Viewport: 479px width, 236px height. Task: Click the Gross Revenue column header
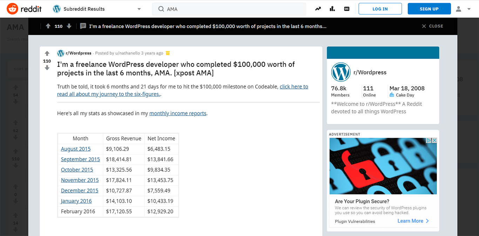124,138
